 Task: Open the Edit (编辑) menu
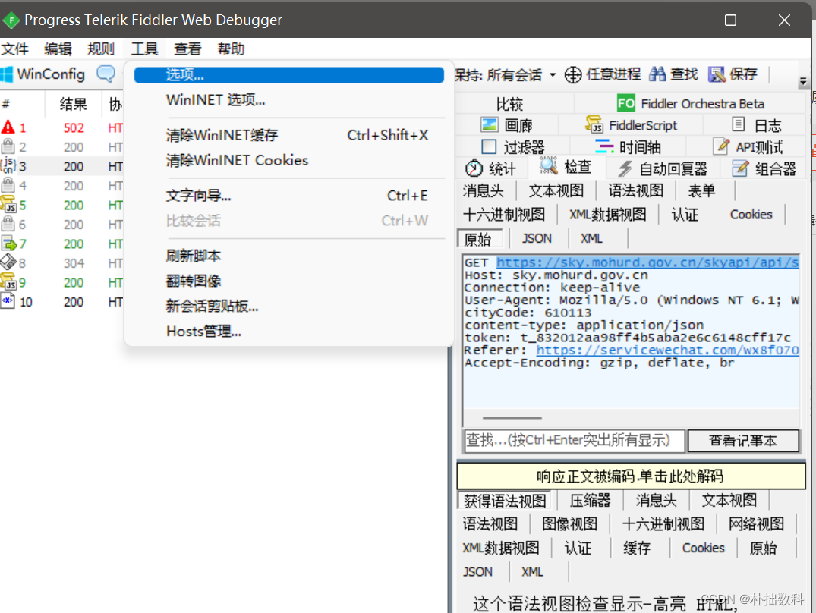coord(58,49)
